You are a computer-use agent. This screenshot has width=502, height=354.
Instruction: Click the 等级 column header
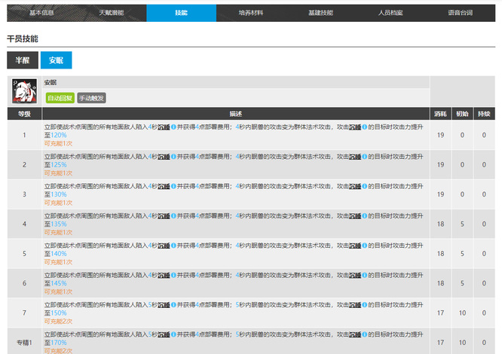24,114
